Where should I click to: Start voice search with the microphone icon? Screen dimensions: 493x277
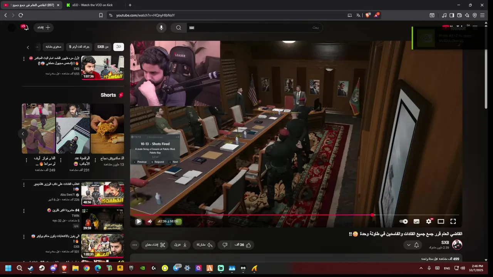(x=161, y=28)
